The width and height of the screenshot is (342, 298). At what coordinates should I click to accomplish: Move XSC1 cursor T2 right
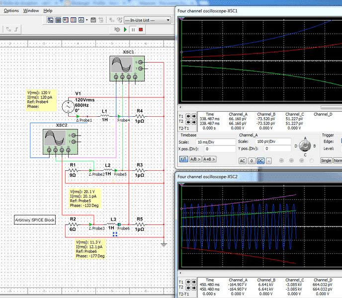tap(193, 122)
